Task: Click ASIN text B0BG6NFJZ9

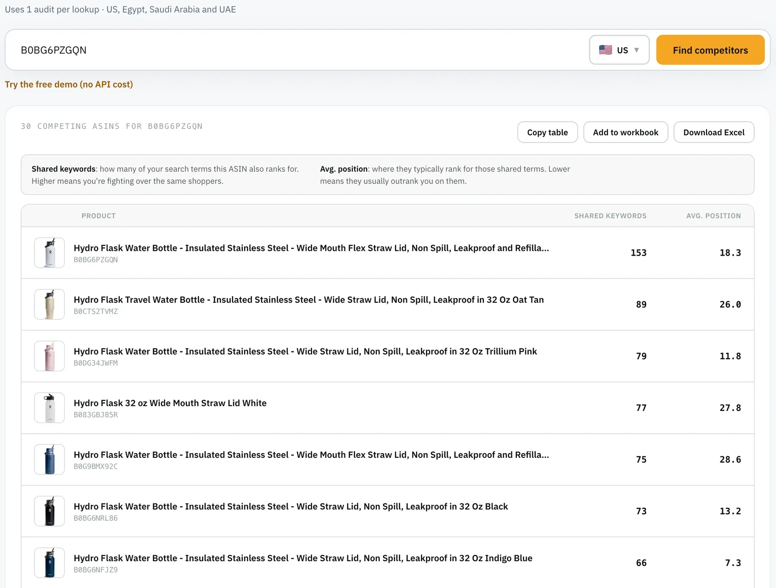Action: [96, 570]
